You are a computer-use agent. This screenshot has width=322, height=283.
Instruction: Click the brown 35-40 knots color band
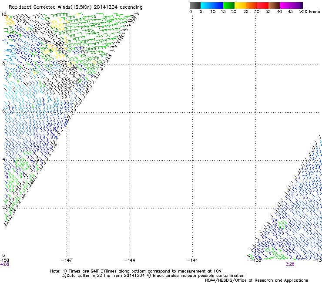tap(274, 5)
